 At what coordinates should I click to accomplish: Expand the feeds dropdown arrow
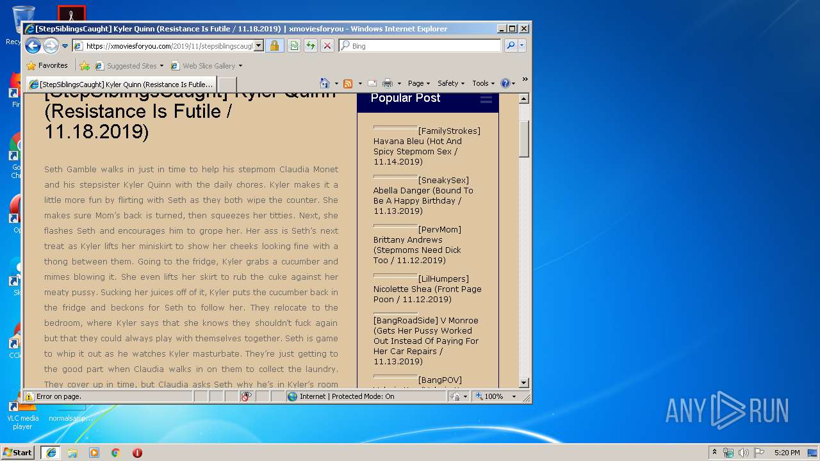(360, 83)
